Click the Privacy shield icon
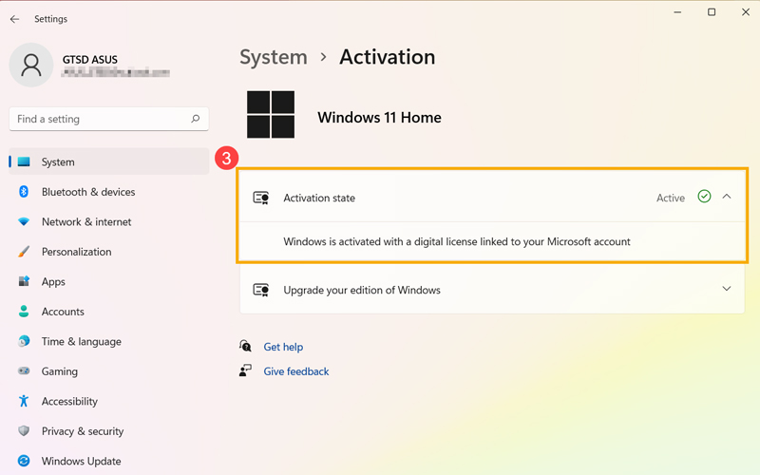 pos(24,431)
